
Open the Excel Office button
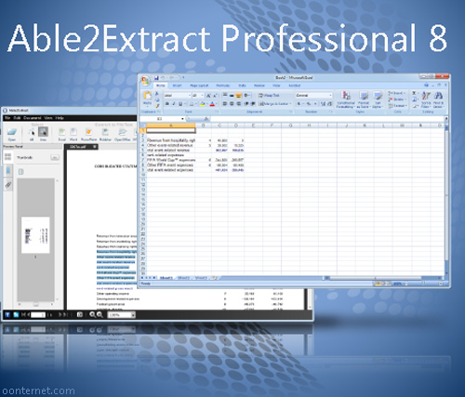point(145,81)
